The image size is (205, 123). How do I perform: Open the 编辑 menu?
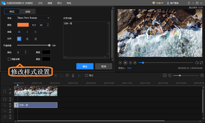(50, 3)
